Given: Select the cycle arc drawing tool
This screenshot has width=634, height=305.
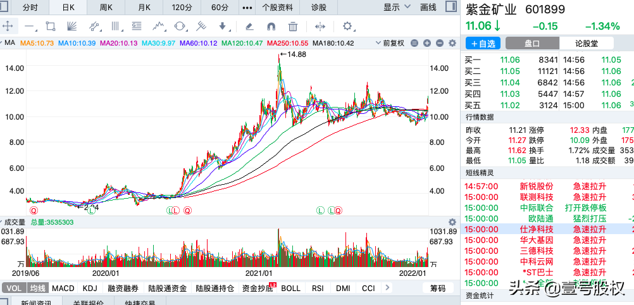Looking at the screenshot, I should click(x=180, y=27).
